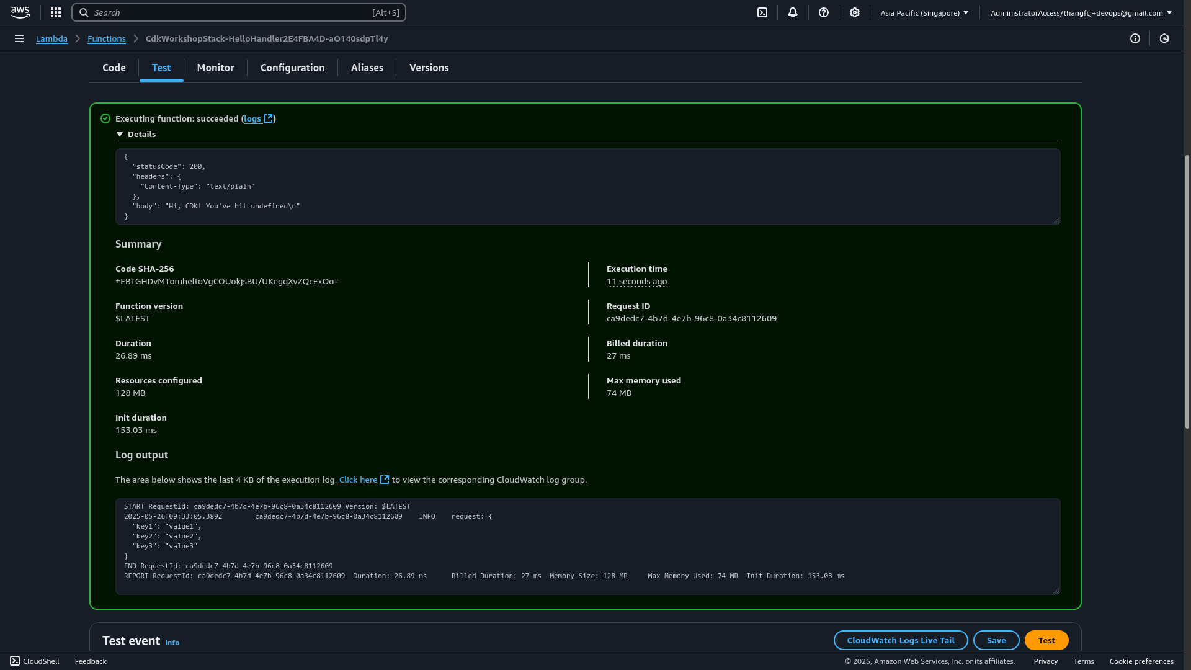The image size is (1191, 670).
Task: Grab the log output resize handle
Action: [x=1056, y=591]
